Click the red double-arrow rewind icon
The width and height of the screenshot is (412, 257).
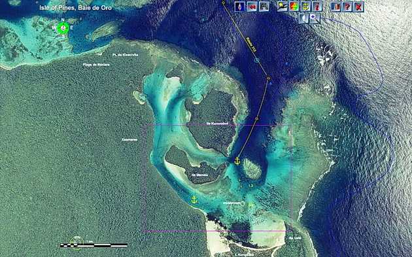click(252, 7)
